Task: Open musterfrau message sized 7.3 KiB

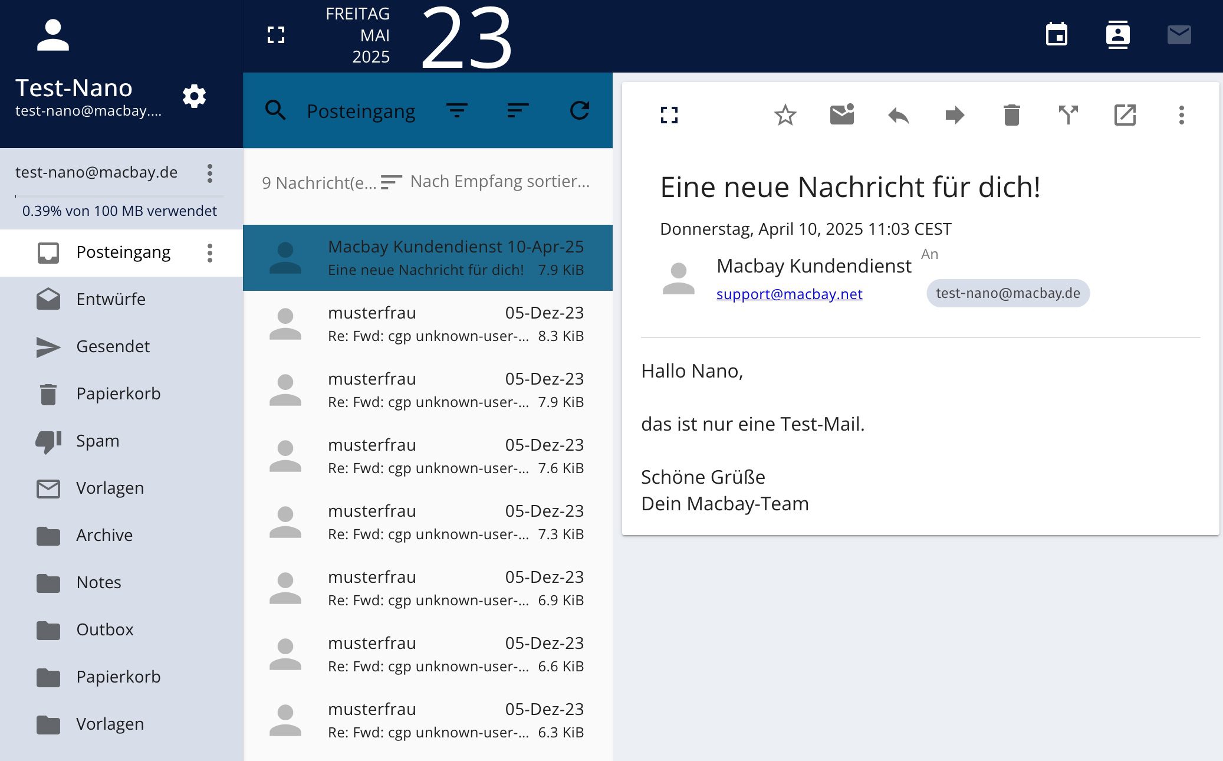Action: (x=428, y=522)
